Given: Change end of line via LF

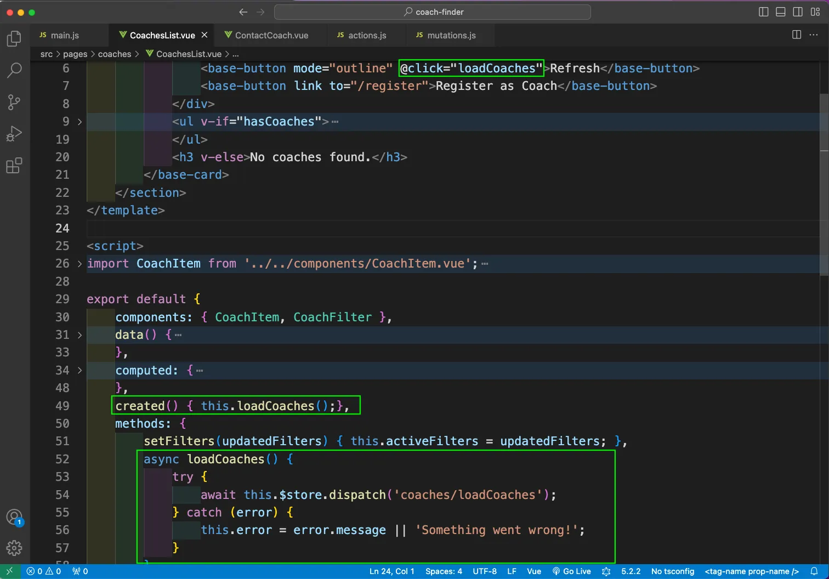Looking at the screenshot, I should coord(512,571).
